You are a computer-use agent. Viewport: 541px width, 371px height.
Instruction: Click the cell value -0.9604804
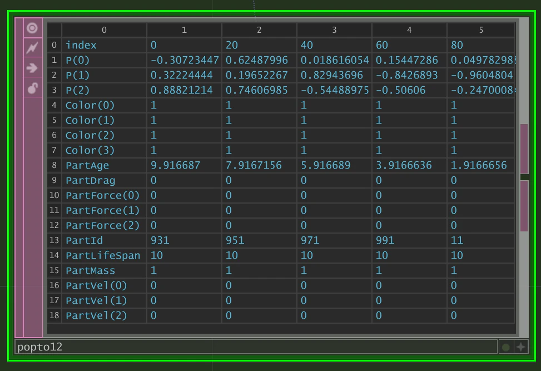coord(482,75)
